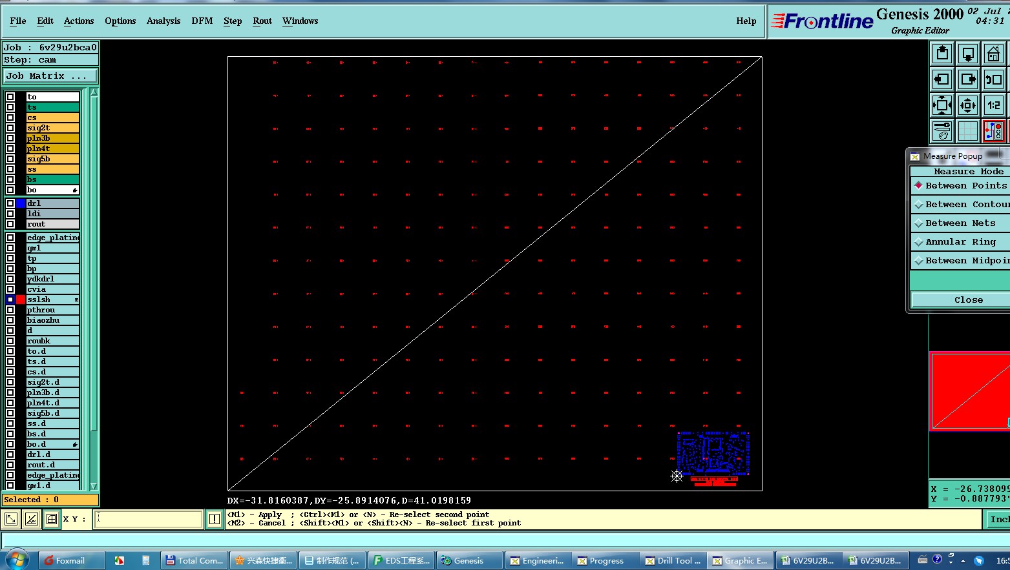Screen dimensions: 1010x570
Task: Click the layer list vertical scrollbar
Action: tap(94, 289)
